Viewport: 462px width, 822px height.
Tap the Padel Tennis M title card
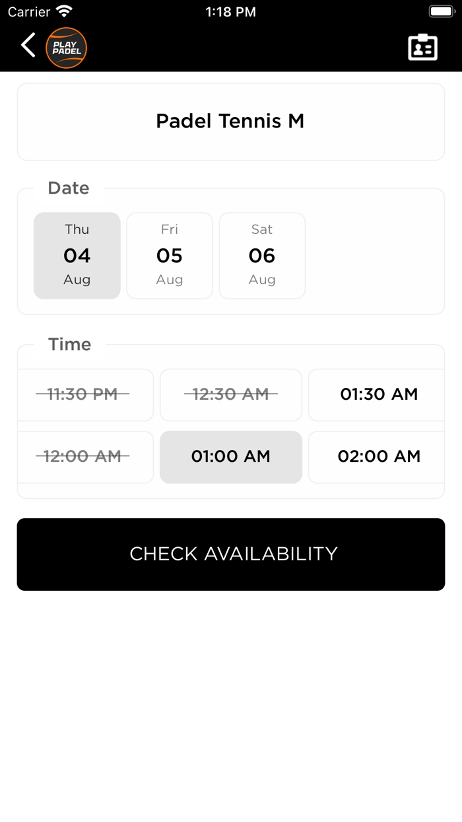231,122
